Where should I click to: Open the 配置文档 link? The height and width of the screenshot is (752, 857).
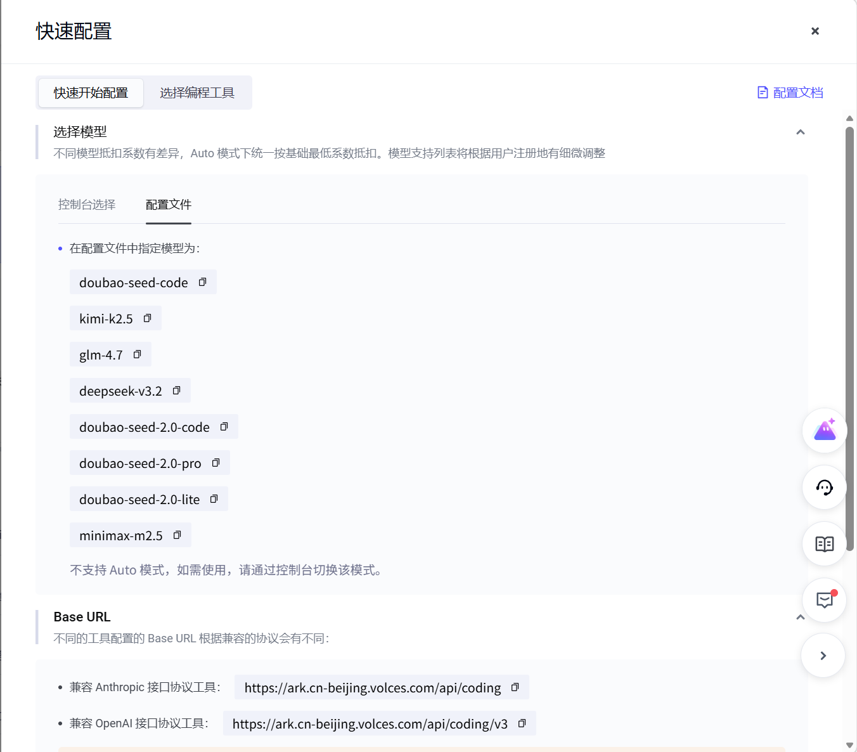(790, 93)
